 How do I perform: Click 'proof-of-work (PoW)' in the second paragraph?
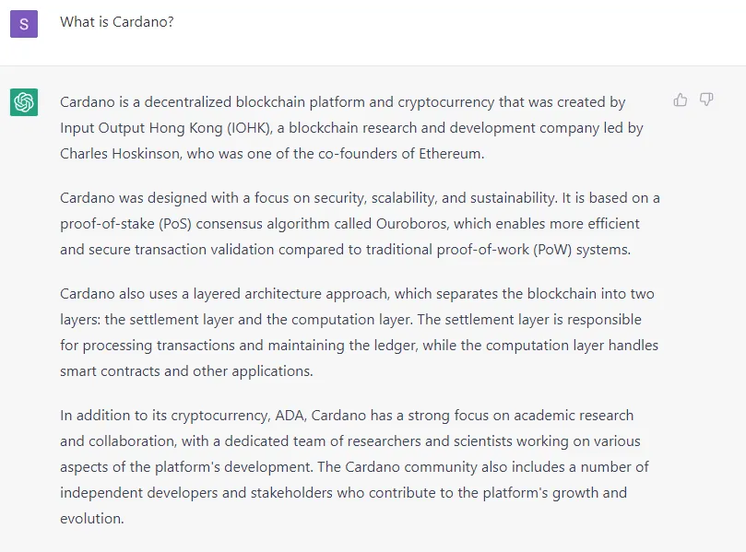(504, 249)
